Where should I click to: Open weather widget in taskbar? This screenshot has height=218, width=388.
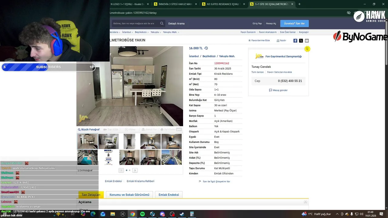[316, 214]
